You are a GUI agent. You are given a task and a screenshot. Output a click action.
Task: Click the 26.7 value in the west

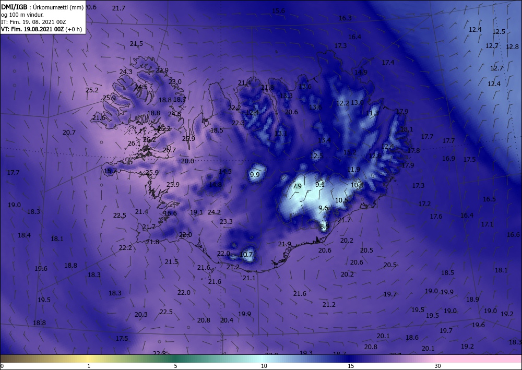pyautogui.click(x=169, y=150)
